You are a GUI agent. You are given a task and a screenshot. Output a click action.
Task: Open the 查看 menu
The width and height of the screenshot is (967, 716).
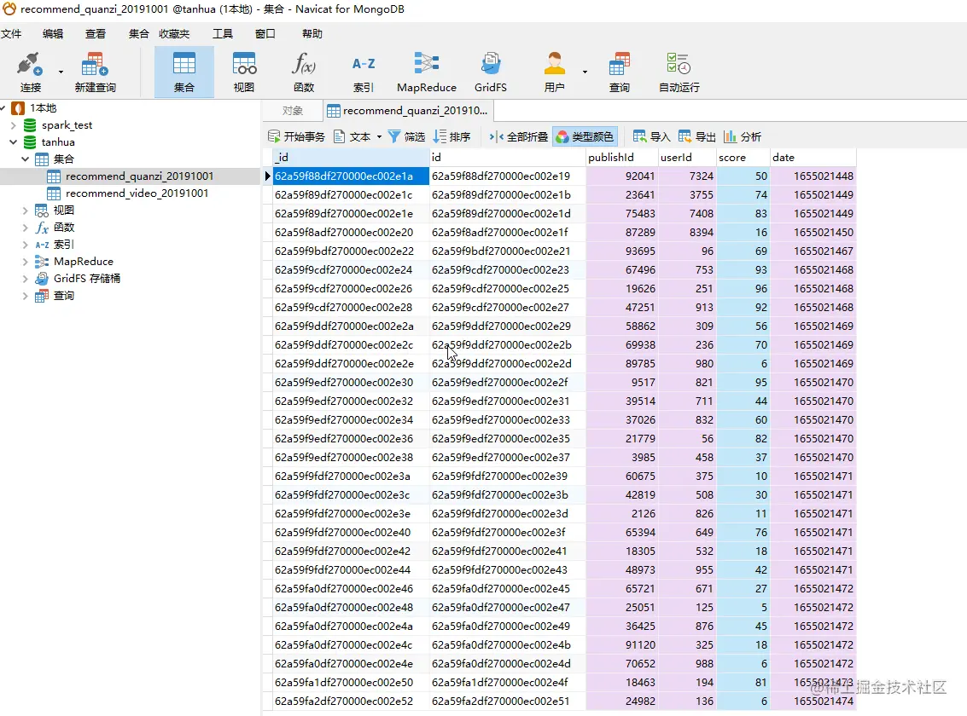pos(95,34)
